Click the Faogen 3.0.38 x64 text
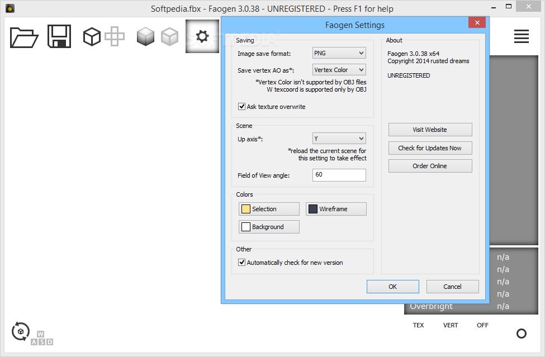This screenshot has height=357, width=545. pyautogui.click(x=413, y=54)
